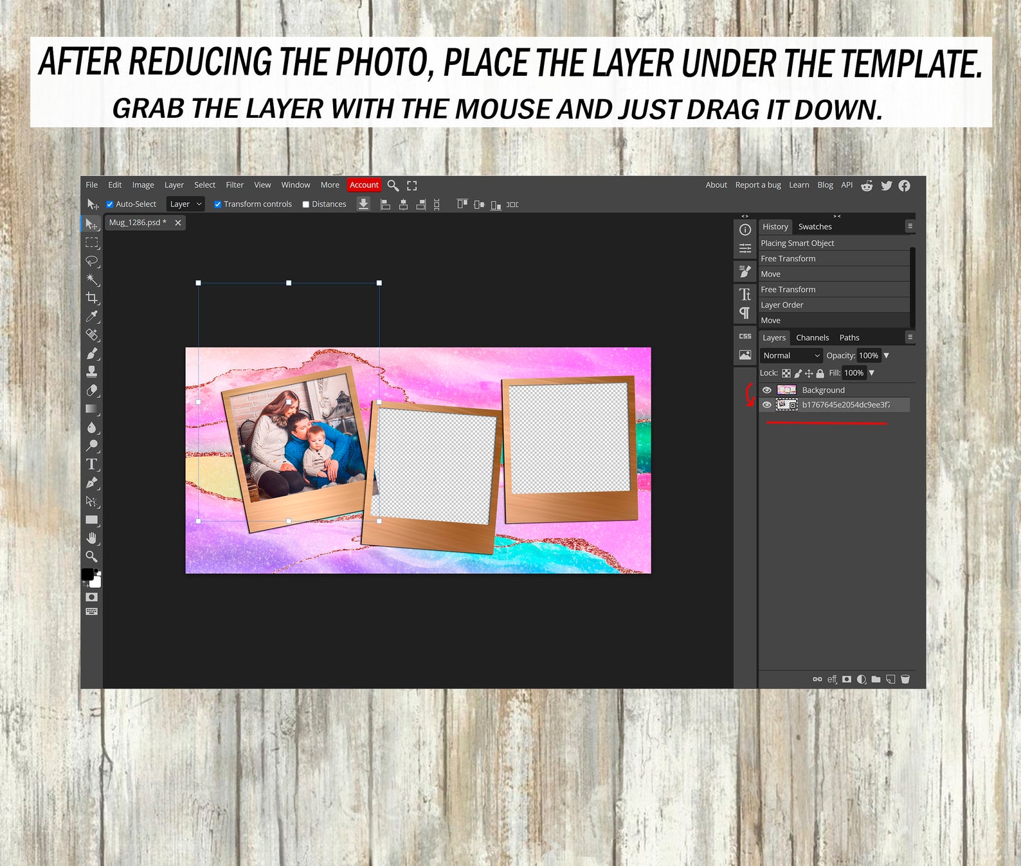Select the Brush tool

(92, 353)
